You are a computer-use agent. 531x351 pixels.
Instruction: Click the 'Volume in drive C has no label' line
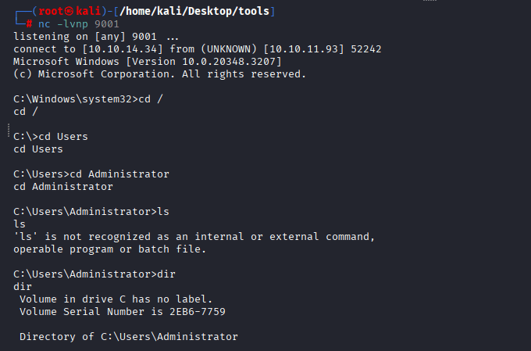click(116, 299)
